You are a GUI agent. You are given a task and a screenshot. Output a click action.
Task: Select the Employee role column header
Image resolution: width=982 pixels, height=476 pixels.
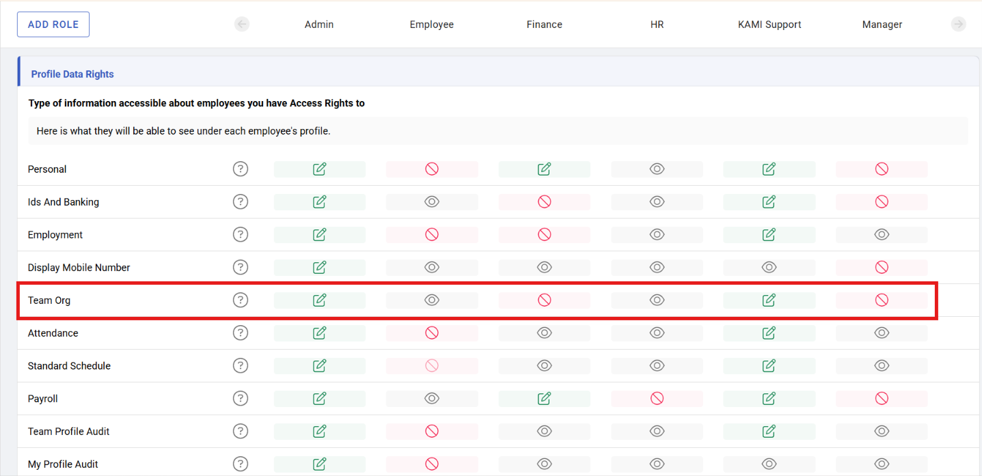(432, 25)
